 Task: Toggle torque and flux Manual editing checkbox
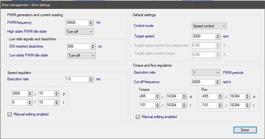tap(138, 117)
